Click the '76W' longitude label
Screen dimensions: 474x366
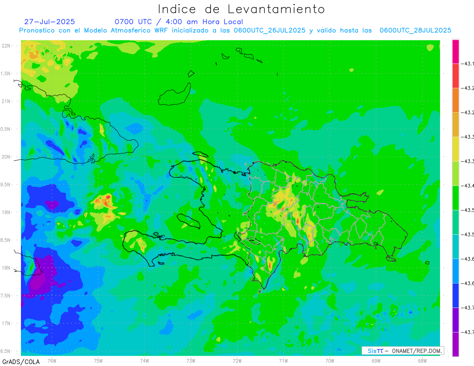click(52, 360)
